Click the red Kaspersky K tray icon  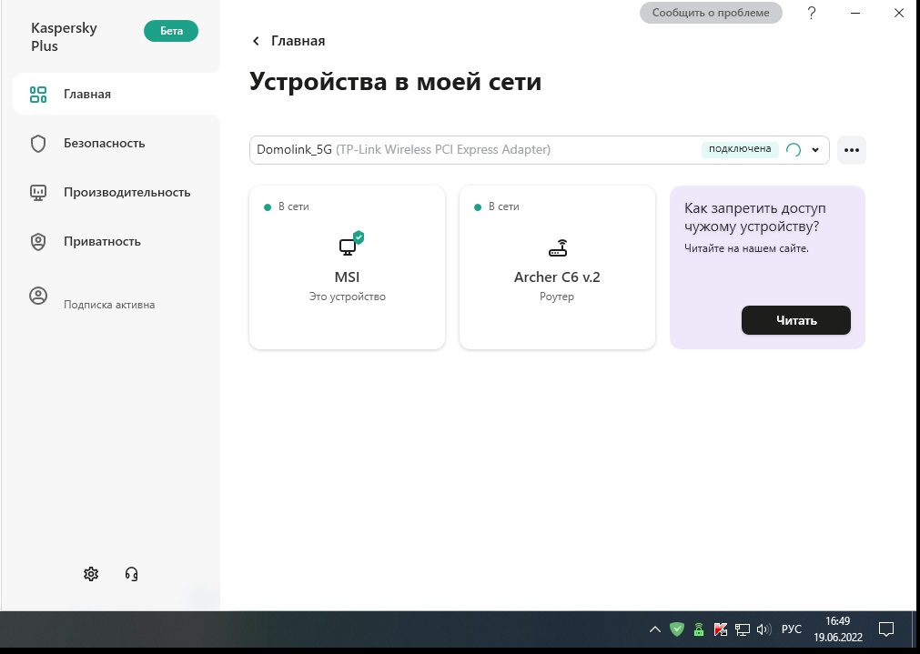(721, 629)
